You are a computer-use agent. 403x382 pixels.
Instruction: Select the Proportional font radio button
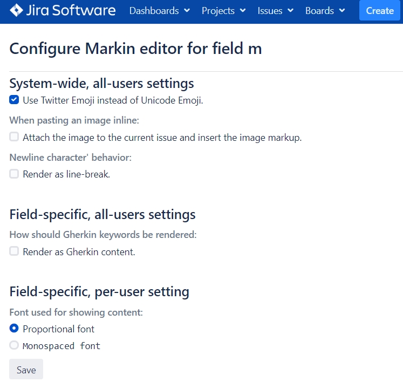pyautogui.click(x=14, y=329)
